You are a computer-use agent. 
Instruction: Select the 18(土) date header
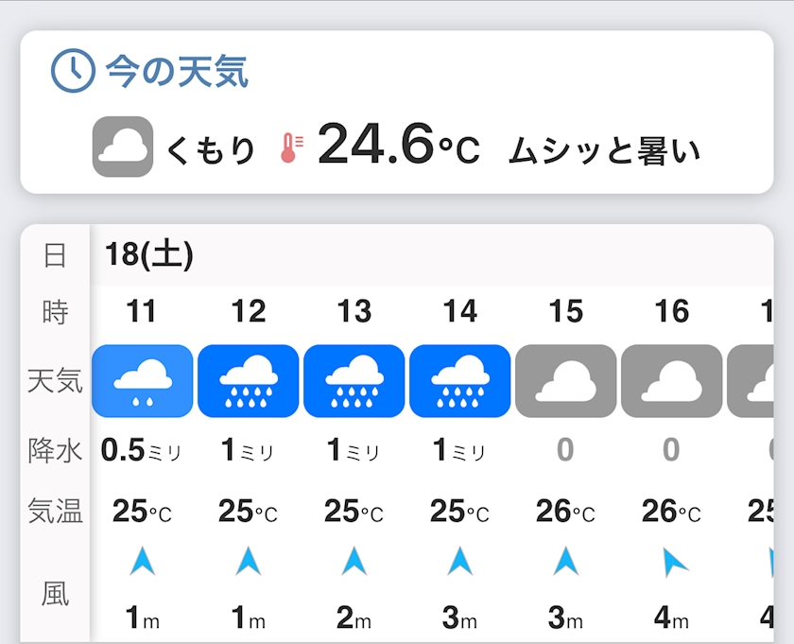(149, 255)
